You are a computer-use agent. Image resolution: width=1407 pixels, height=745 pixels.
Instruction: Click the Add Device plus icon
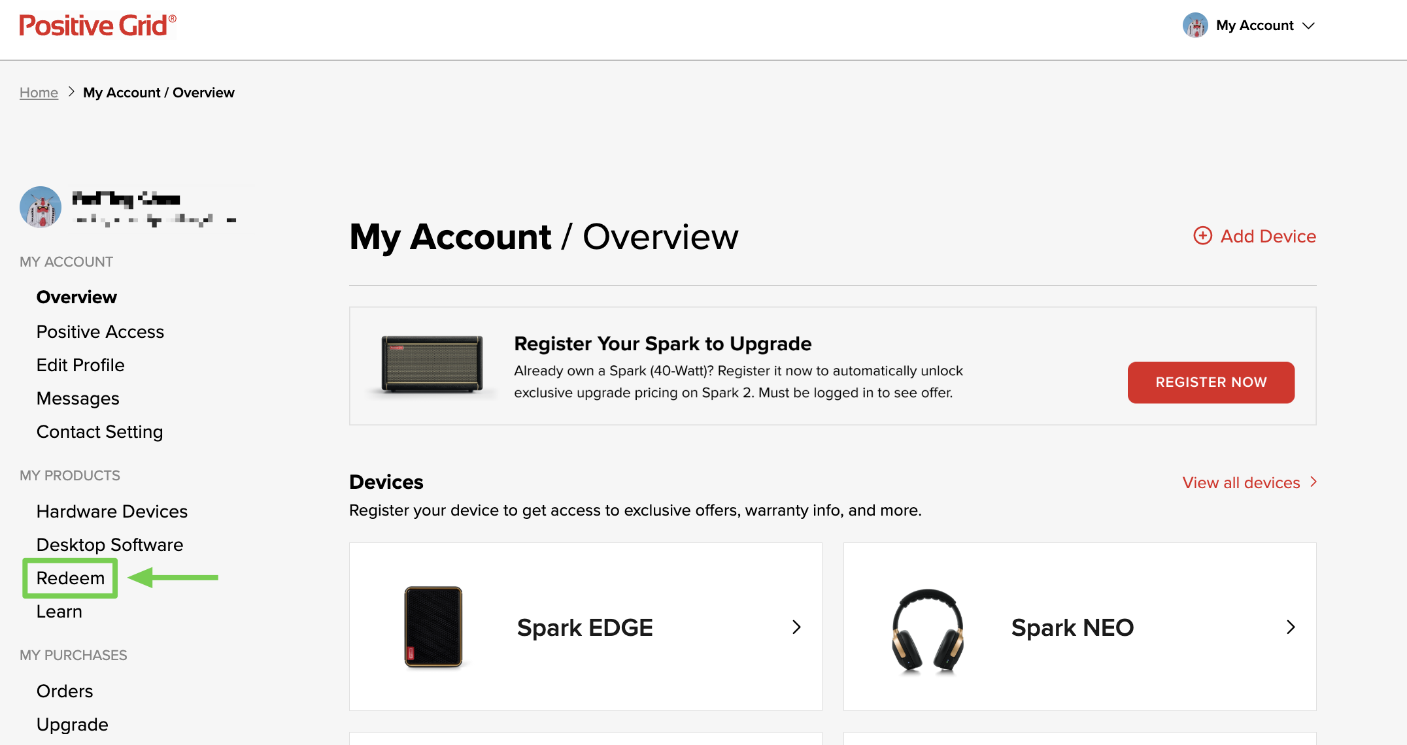pyautogui.click(x=1202, y=236)
